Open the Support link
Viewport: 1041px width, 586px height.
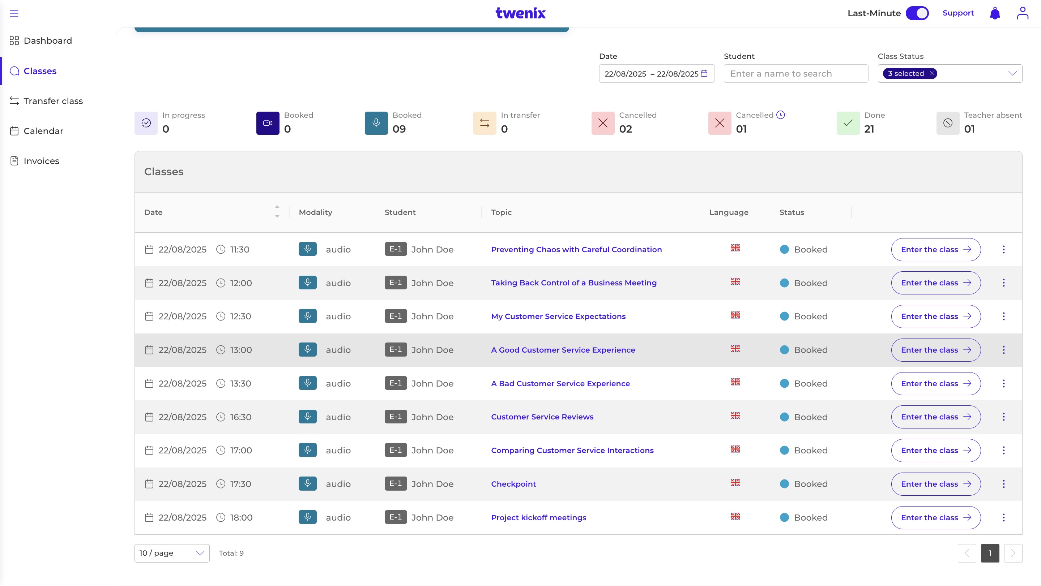958,13
